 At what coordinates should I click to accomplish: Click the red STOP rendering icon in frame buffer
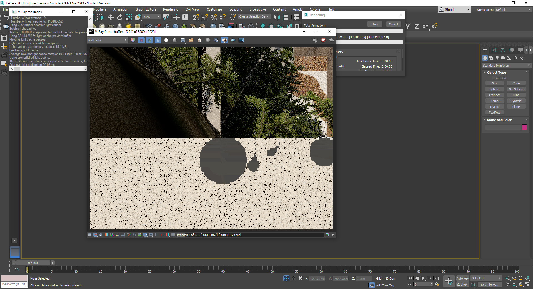click(323, 40)
